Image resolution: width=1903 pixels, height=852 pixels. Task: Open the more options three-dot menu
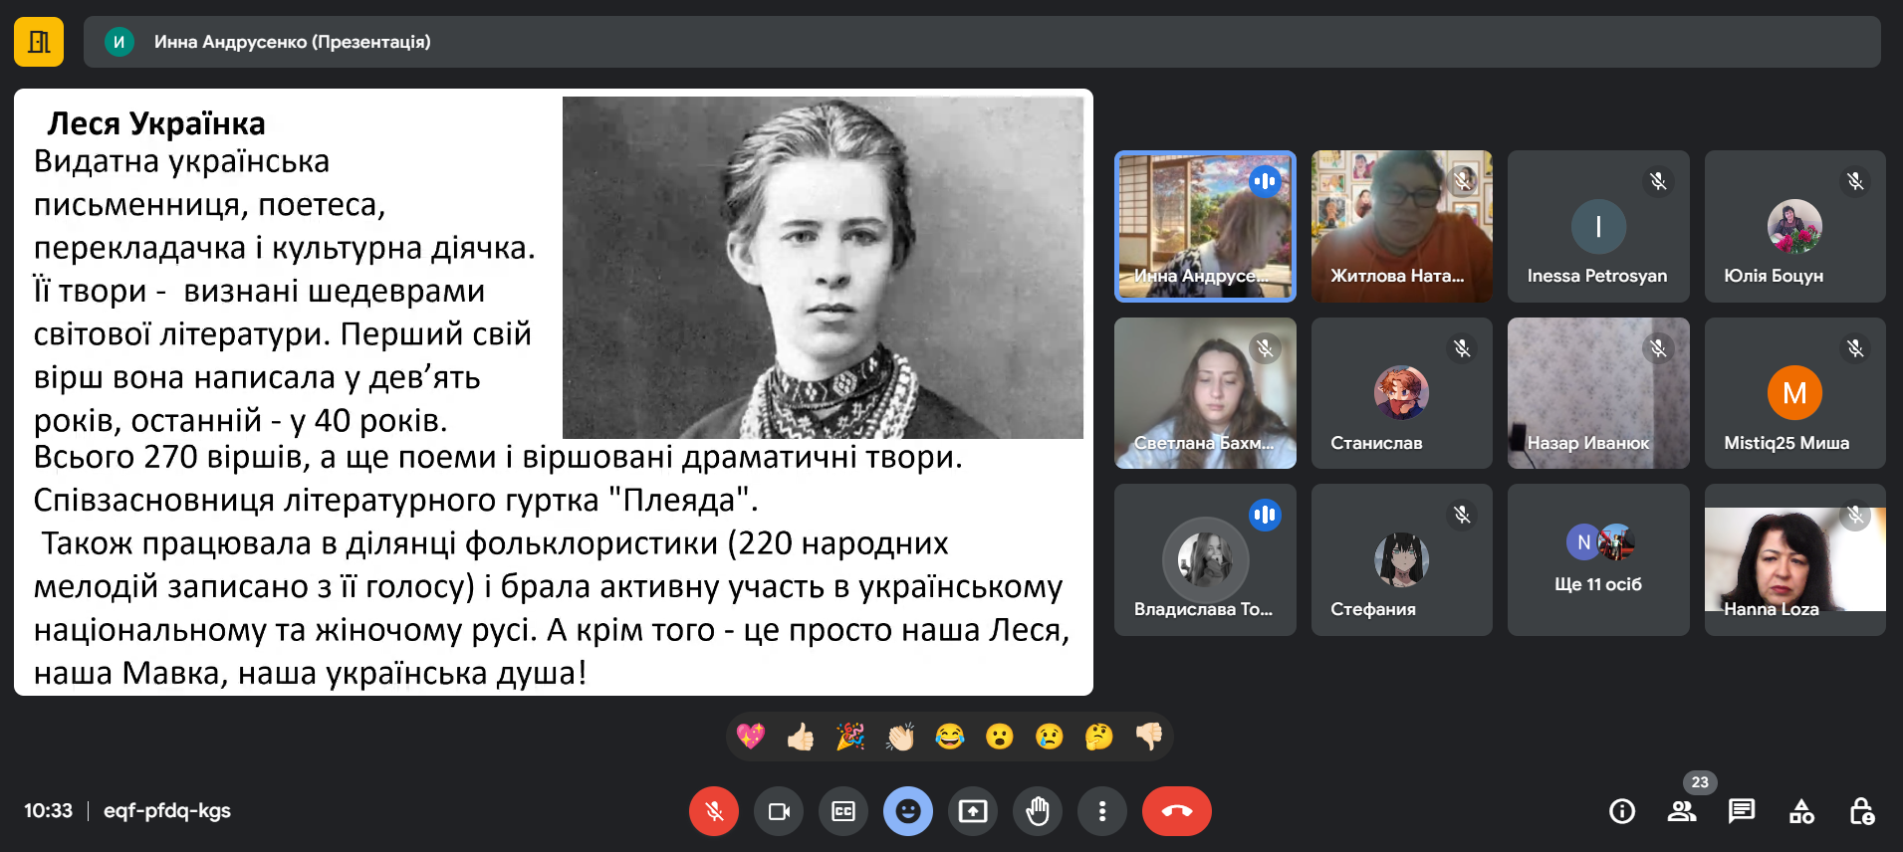(1101, 811)
